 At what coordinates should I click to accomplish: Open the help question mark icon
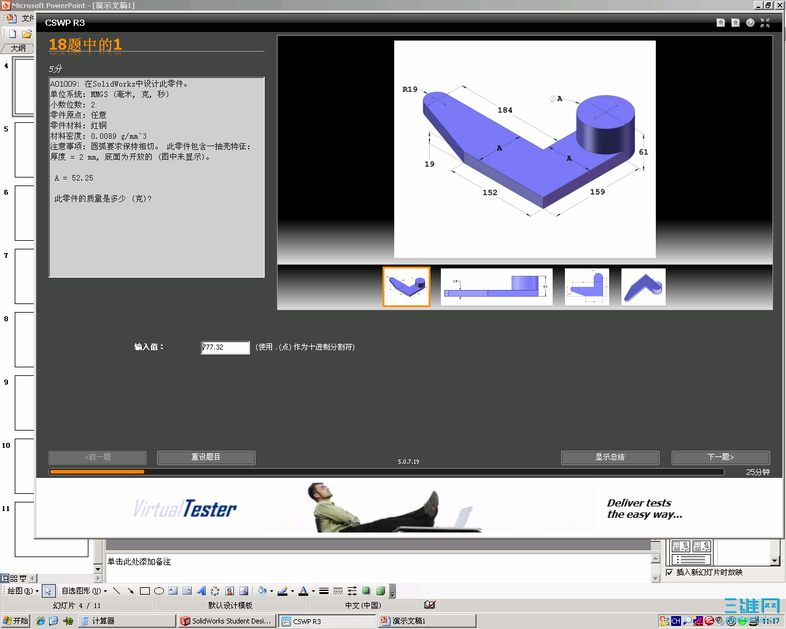click(x=750, y=23)
